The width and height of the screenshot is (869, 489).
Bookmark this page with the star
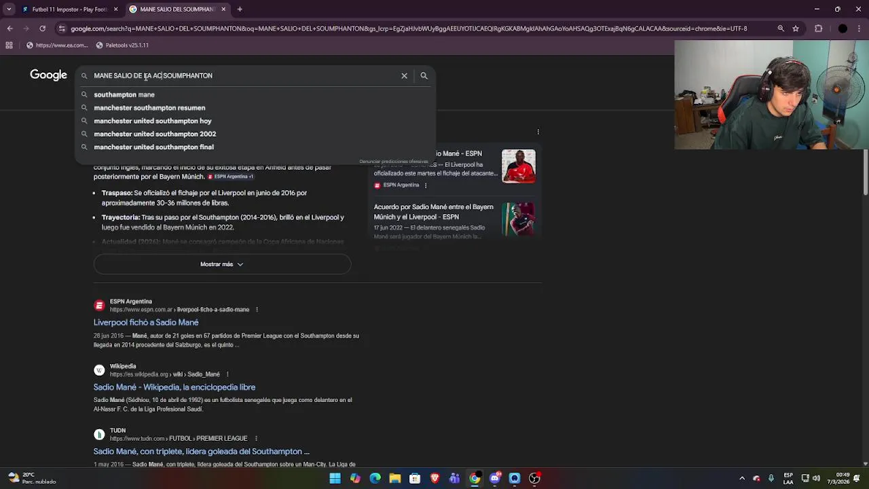tap(796, 29)
